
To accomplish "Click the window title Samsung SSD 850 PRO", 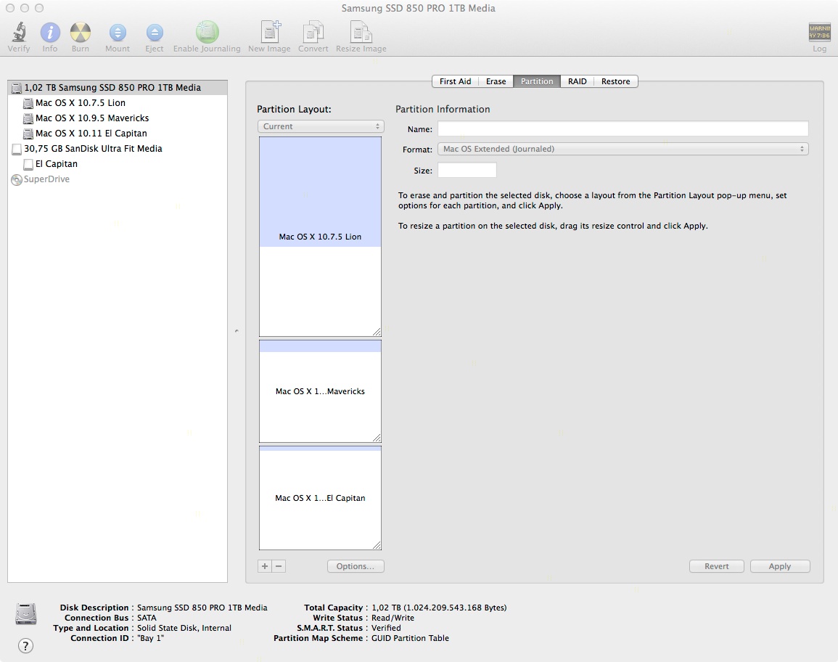I will coord(419,8).
